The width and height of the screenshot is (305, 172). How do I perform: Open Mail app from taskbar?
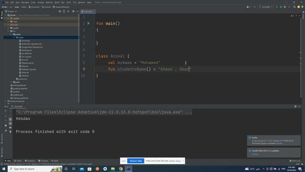81,169
